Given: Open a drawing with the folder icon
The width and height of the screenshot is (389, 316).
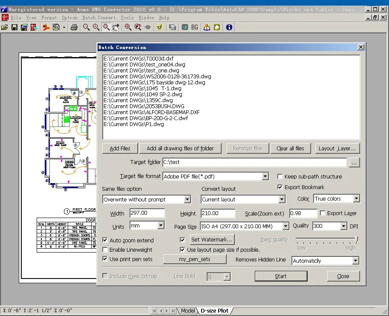Looking at the screenshot, I should [x=5, y=27].
